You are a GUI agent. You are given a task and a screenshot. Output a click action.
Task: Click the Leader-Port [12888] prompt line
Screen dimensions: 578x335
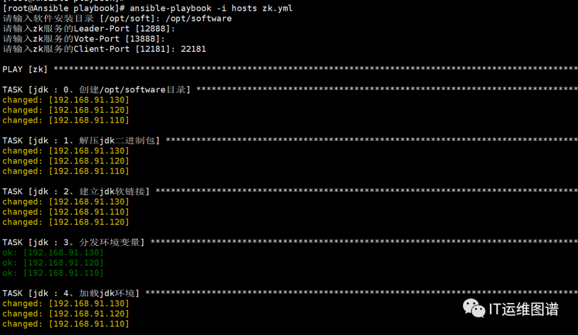89,29
